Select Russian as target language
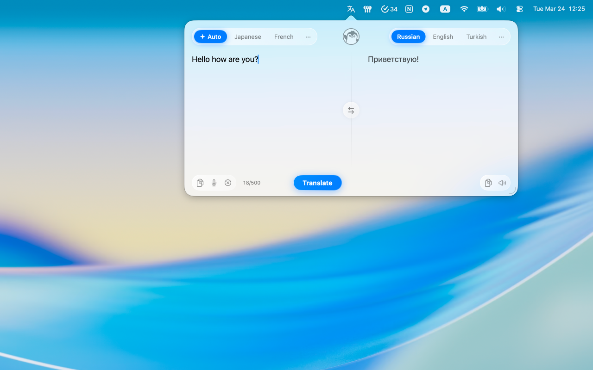593x370 pixels. point(408,37)
